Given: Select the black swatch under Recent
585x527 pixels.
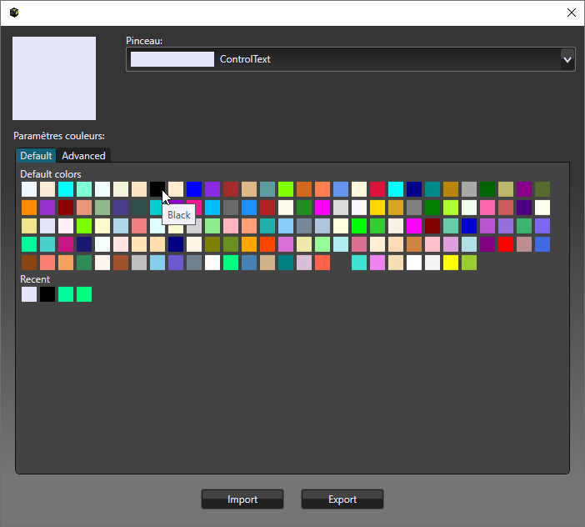Looking at the screenshot, I should point(47,294).
